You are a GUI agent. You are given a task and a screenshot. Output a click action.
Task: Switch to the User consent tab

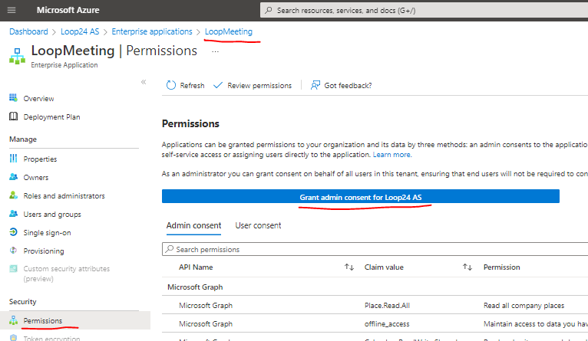click(x=258, y=226)
